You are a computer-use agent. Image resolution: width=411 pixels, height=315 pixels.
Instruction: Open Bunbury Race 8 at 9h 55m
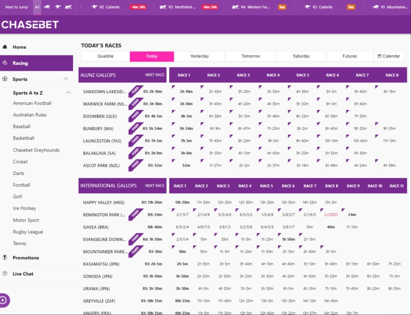click(390, 128)
